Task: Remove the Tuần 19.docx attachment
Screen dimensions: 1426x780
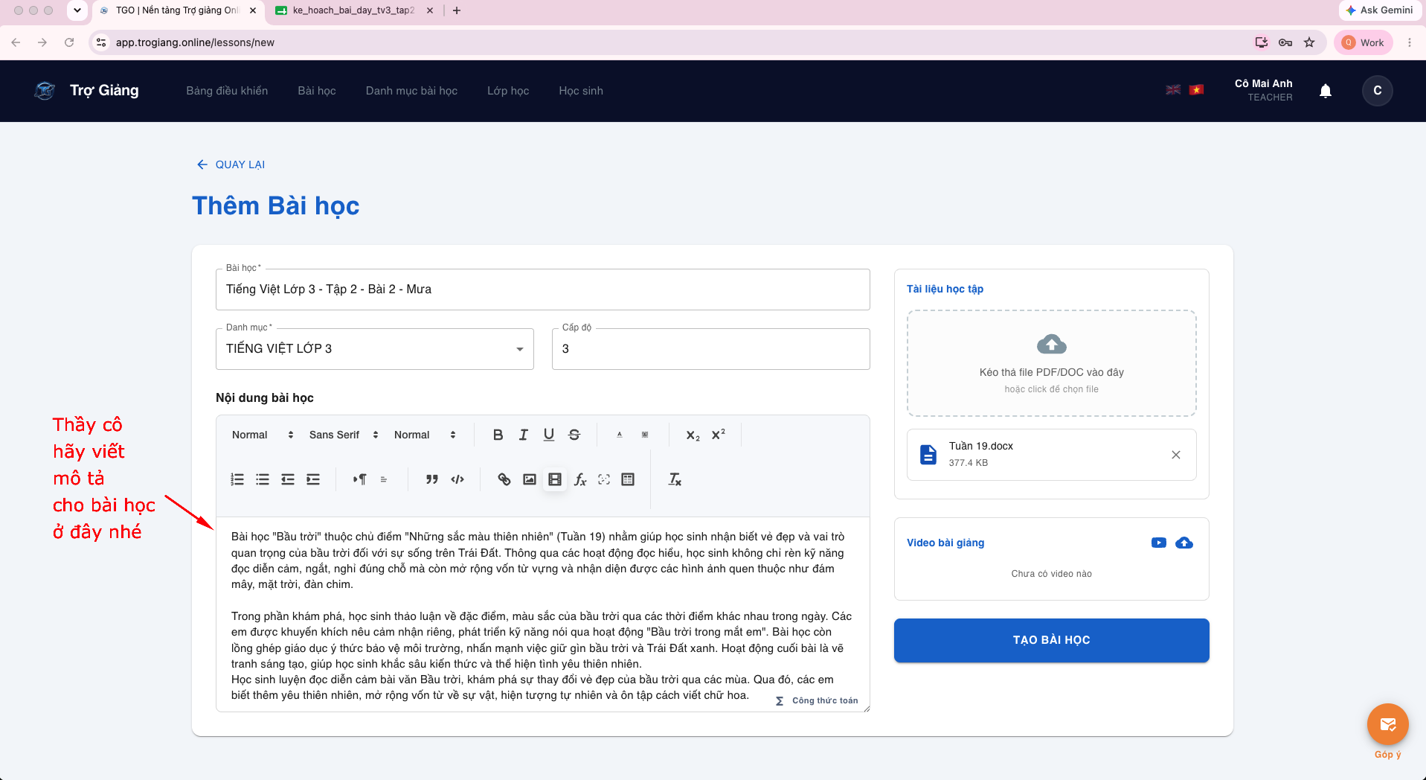Action: 1176,455
